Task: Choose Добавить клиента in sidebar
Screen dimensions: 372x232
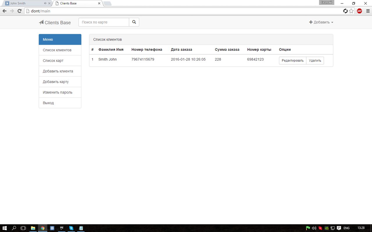Action: point(60,71)
